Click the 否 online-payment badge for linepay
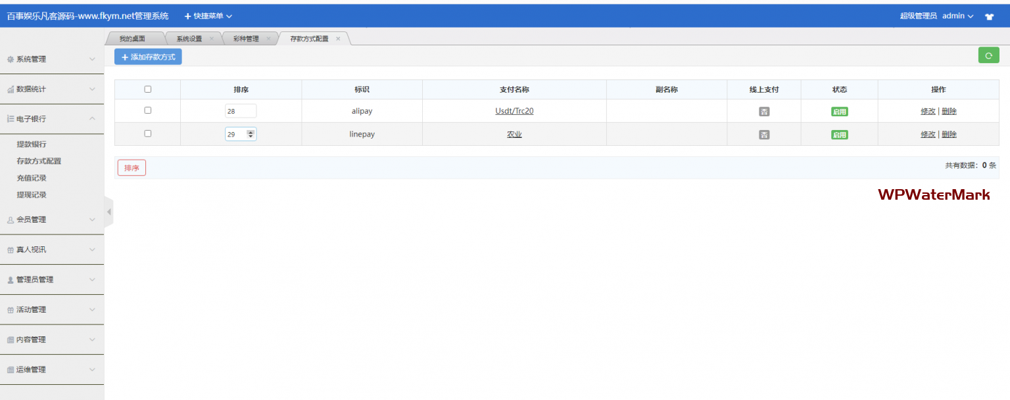This screenshot has width=1010, height=400. 764,135
